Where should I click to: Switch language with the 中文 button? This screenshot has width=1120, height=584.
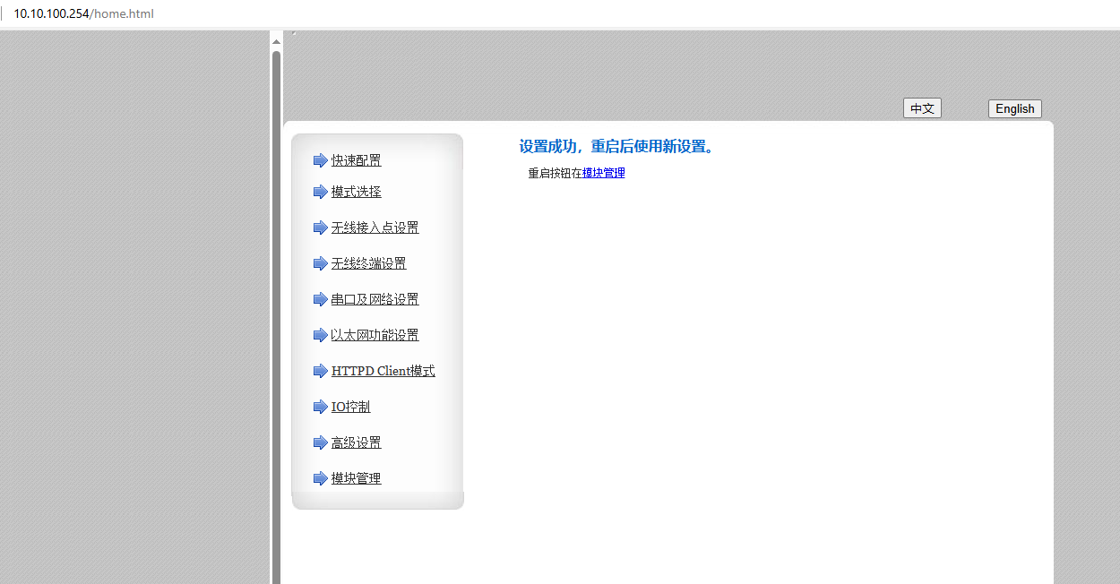point(921,108)
